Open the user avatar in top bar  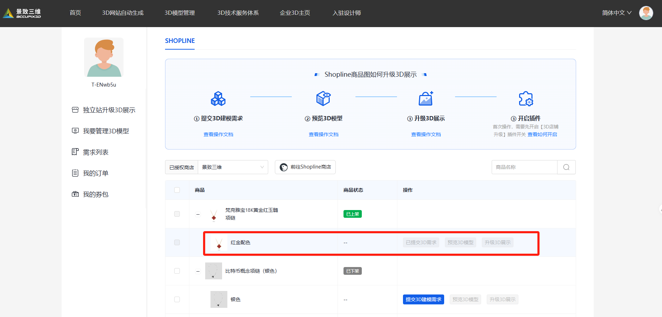point(646,13)
